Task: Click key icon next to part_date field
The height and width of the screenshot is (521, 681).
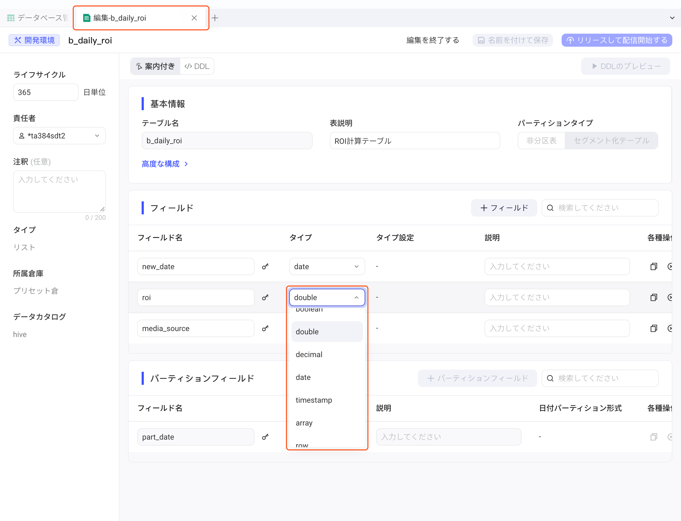Action: pos(265,437)
